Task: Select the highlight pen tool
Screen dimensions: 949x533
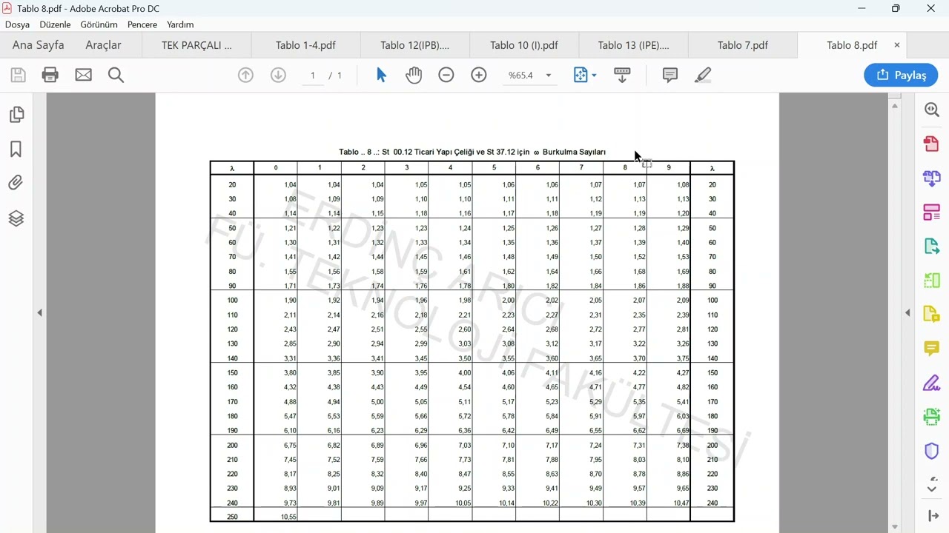Action: point(703,75)
